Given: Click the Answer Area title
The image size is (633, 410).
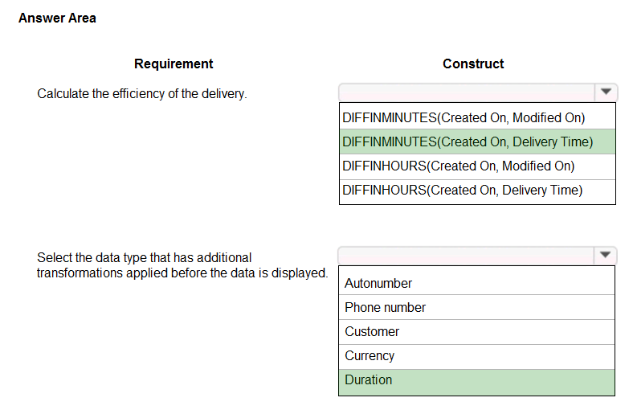Looking at the screenshot, I should click(x=57, y=18).
